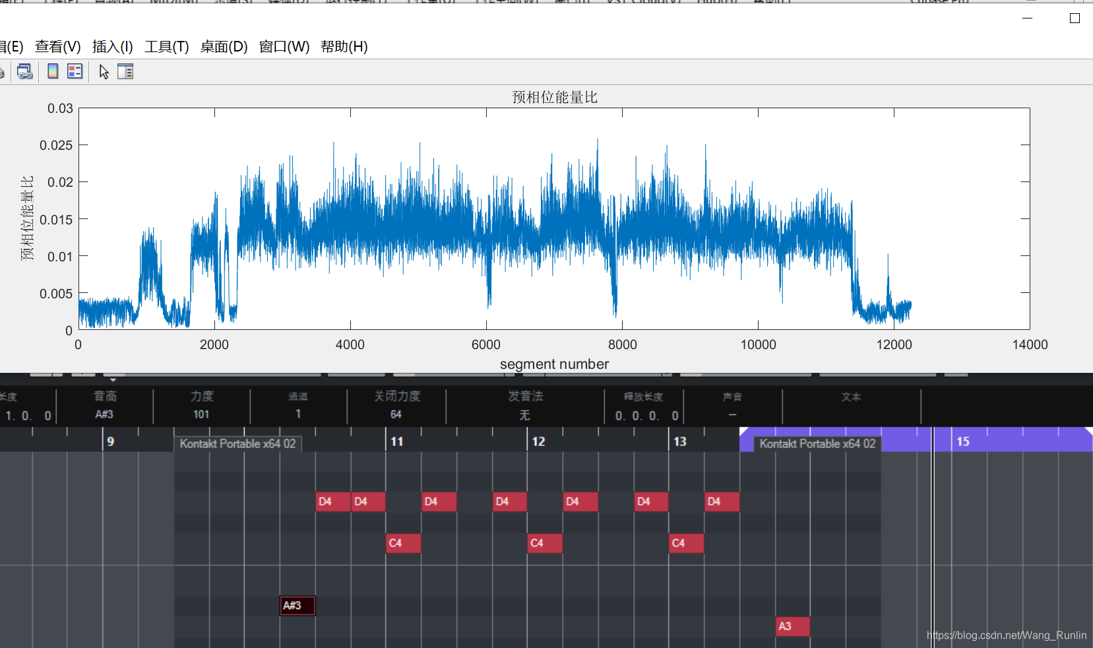Select the selected A#3 note in piano roll

pyautogui.click(x=297, y=606)
